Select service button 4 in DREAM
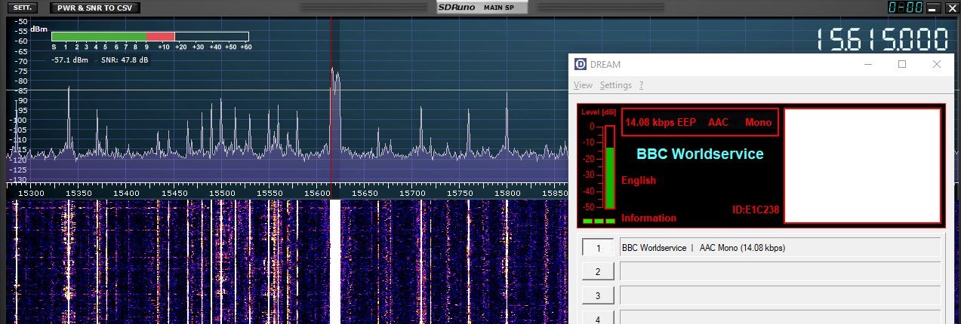 pyautogui.click(x=598, y=319)
